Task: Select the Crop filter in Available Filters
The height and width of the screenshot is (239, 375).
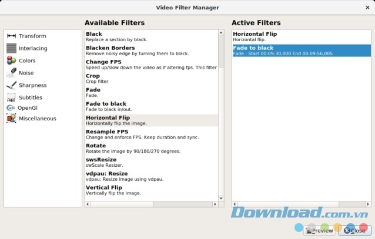Action: pos(93,76)
